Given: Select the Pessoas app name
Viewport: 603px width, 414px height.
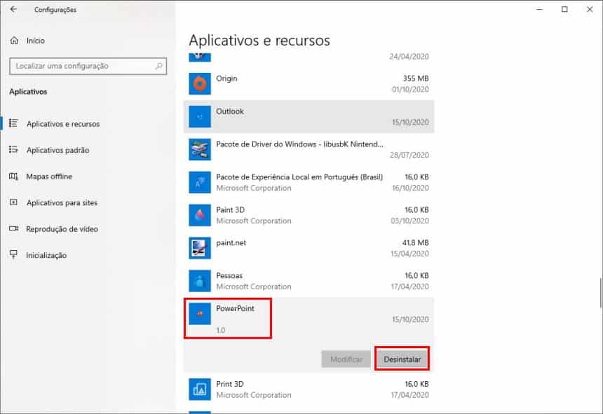Looking at the screenshot, I should [229, 276].
